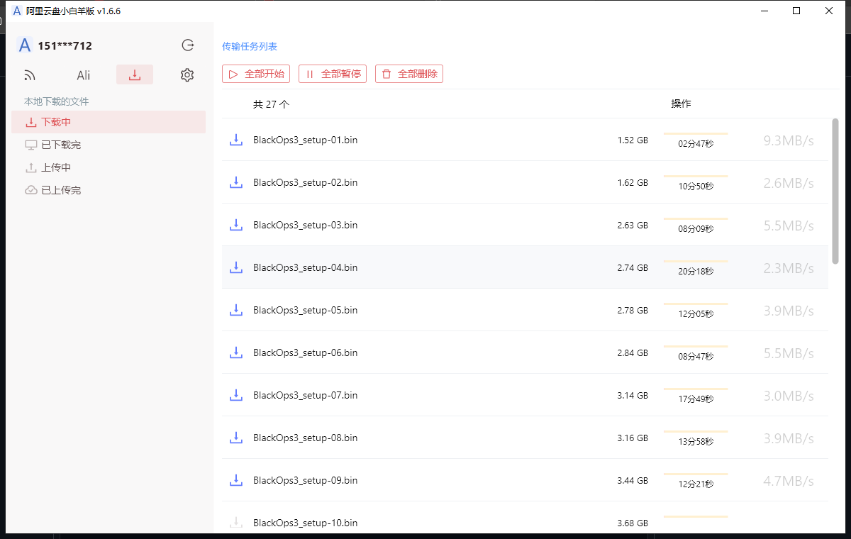Viewport: 851px width, 539px height.
Task: Select the BlackOps3_setup-07.bin task row
Action: tap(496, 395)
